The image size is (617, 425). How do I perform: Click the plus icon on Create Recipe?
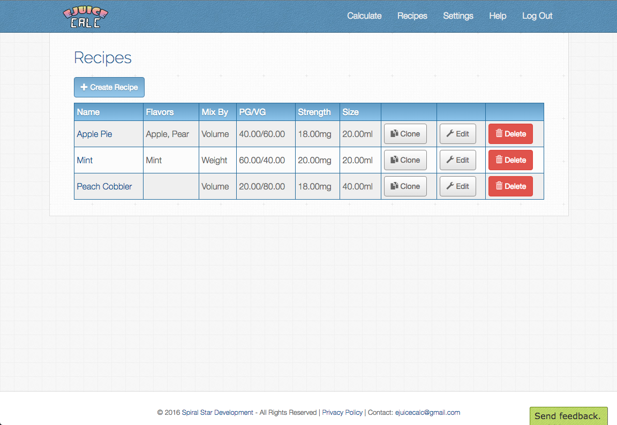[x=84, y=87]
